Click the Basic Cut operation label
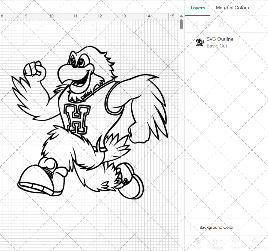Image resolution: width=268 pixels, height=251 pixels. tap(217, 46)
